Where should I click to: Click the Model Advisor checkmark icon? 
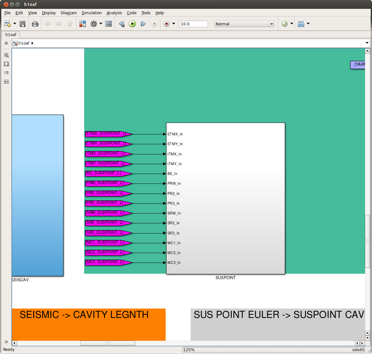[x=284, y=24]
